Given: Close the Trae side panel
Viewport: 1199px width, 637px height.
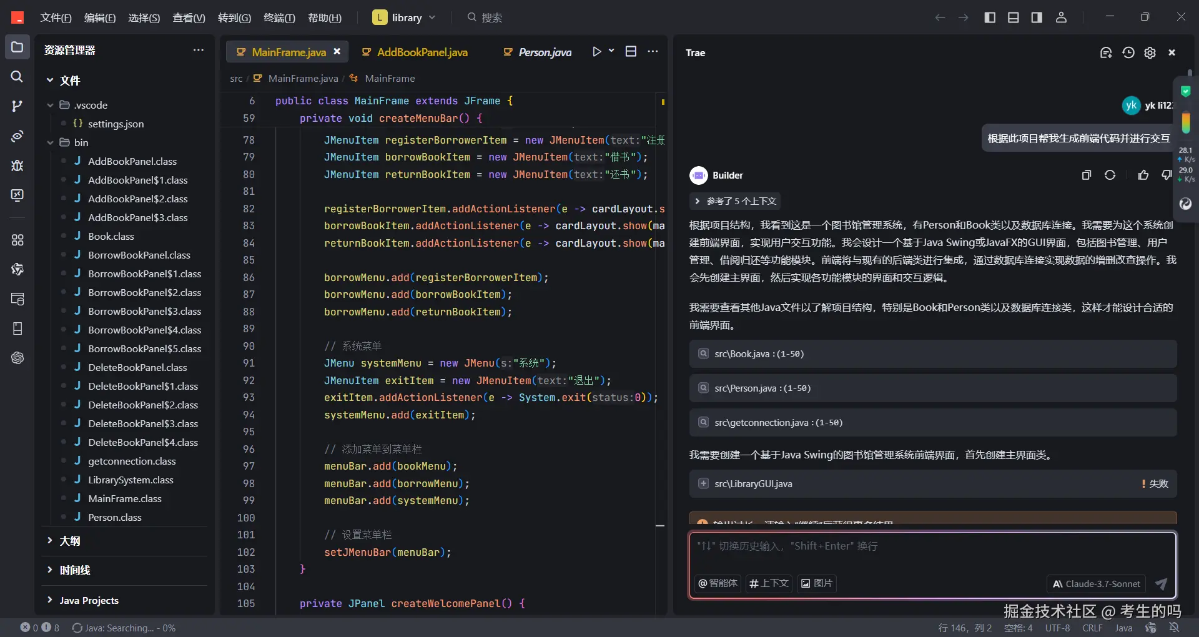Looking at the screenshot, I should click(x=1172, y=53).
